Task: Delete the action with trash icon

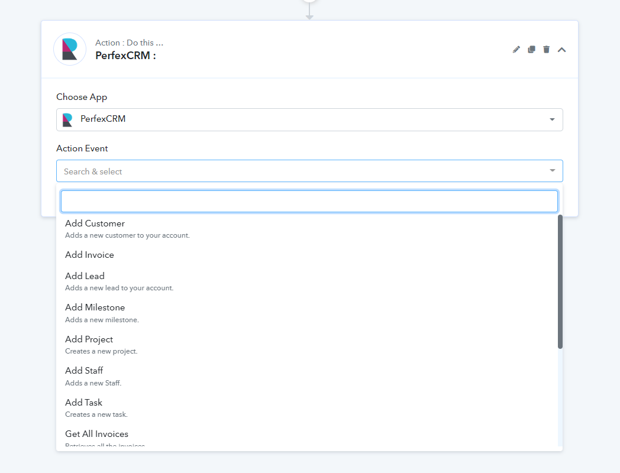Action: point(547,50)
